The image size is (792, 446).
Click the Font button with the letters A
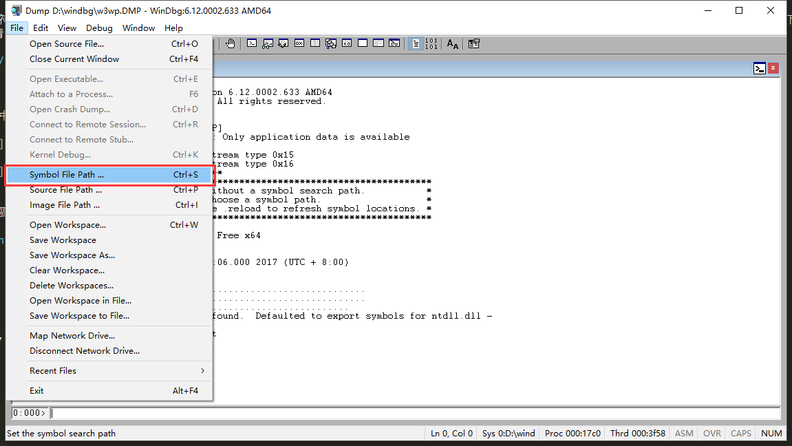[453, 44]
